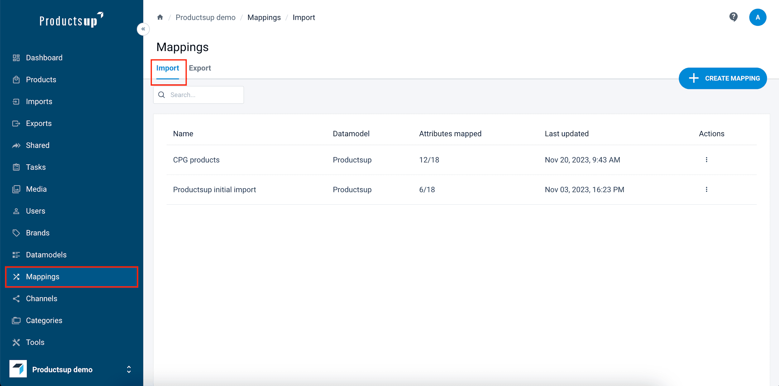Open actions menu for CPG products
The image size is (779, 386).
(x=706, y=160)
